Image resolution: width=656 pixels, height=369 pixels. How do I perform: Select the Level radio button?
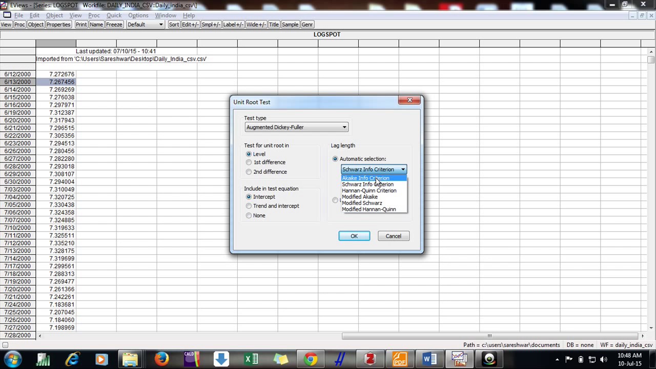249,154
